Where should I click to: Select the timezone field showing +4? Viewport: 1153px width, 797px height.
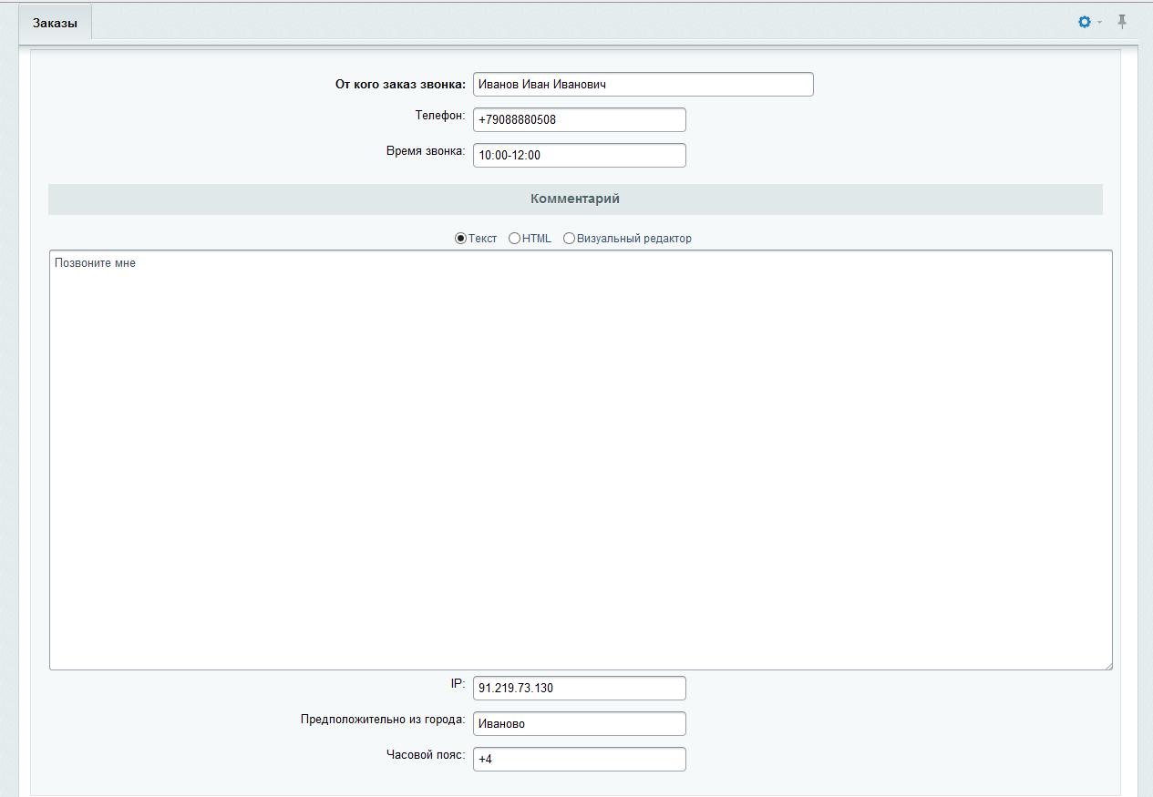click(579, 759)
